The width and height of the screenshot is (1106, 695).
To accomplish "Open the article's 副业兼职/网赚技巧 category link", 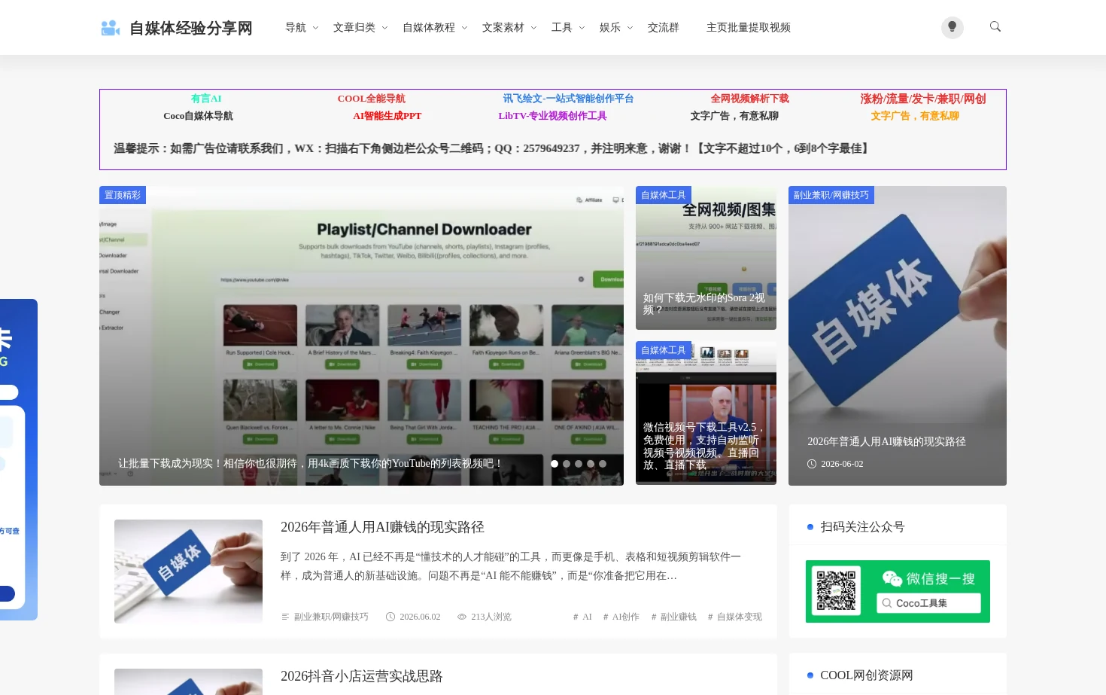I will 331,617.
